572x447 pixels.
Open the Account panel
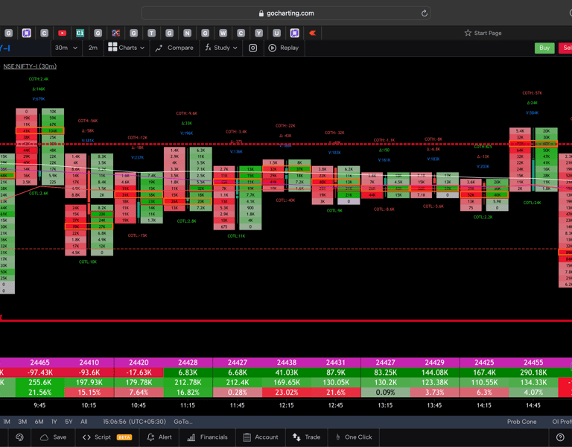pyautogui.click(x=261, y=437)
